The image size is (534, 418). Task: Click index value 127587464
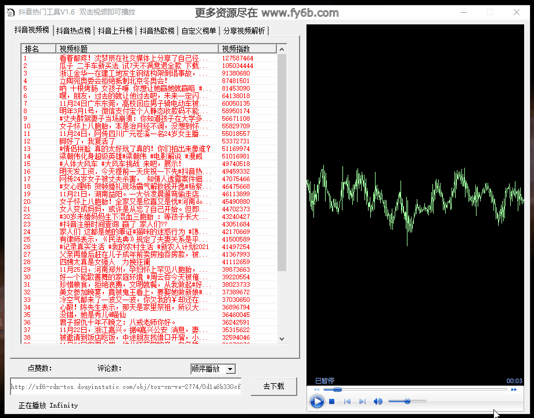238,58
